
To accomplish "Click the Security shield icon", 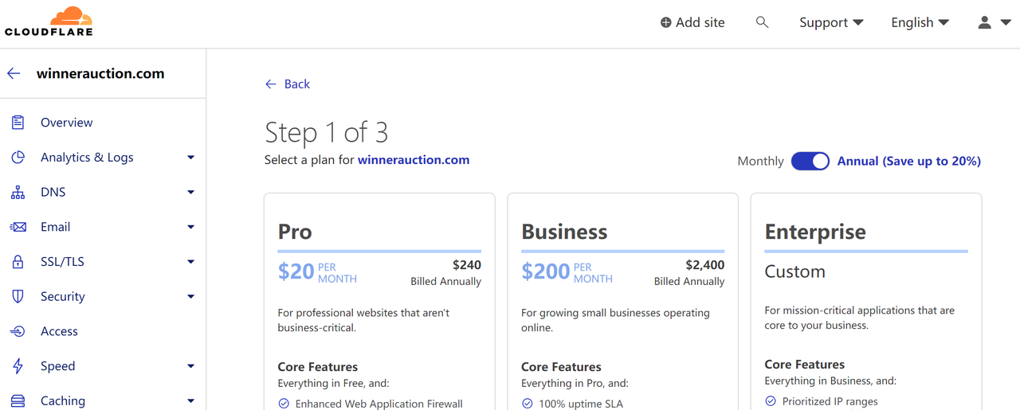I will tap(18, 296).
